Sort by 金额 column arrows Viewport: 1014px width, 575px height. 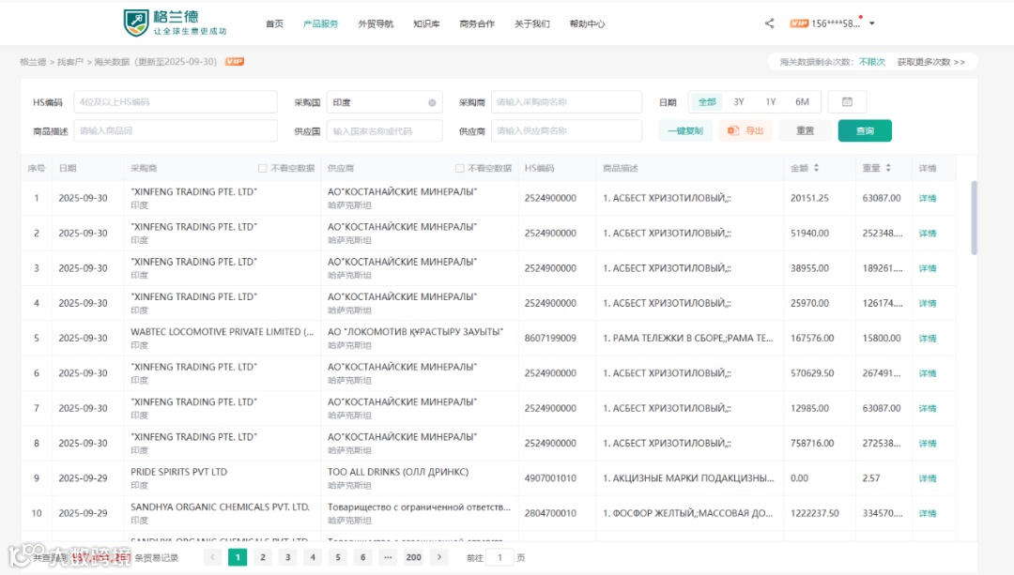coord(816,168)
